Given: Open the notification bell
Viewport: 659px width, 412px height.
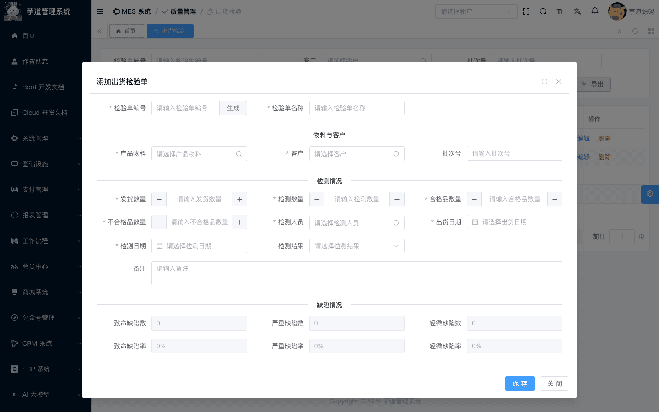Looking at the screenshot, I should (x=595, y=11).
